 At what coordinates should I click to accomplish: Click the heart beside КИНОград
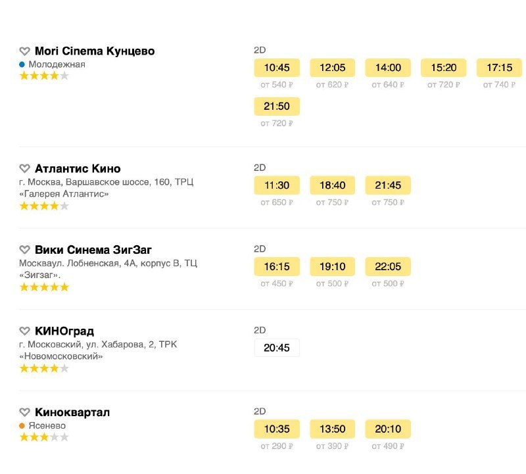(x=24, y=331)
